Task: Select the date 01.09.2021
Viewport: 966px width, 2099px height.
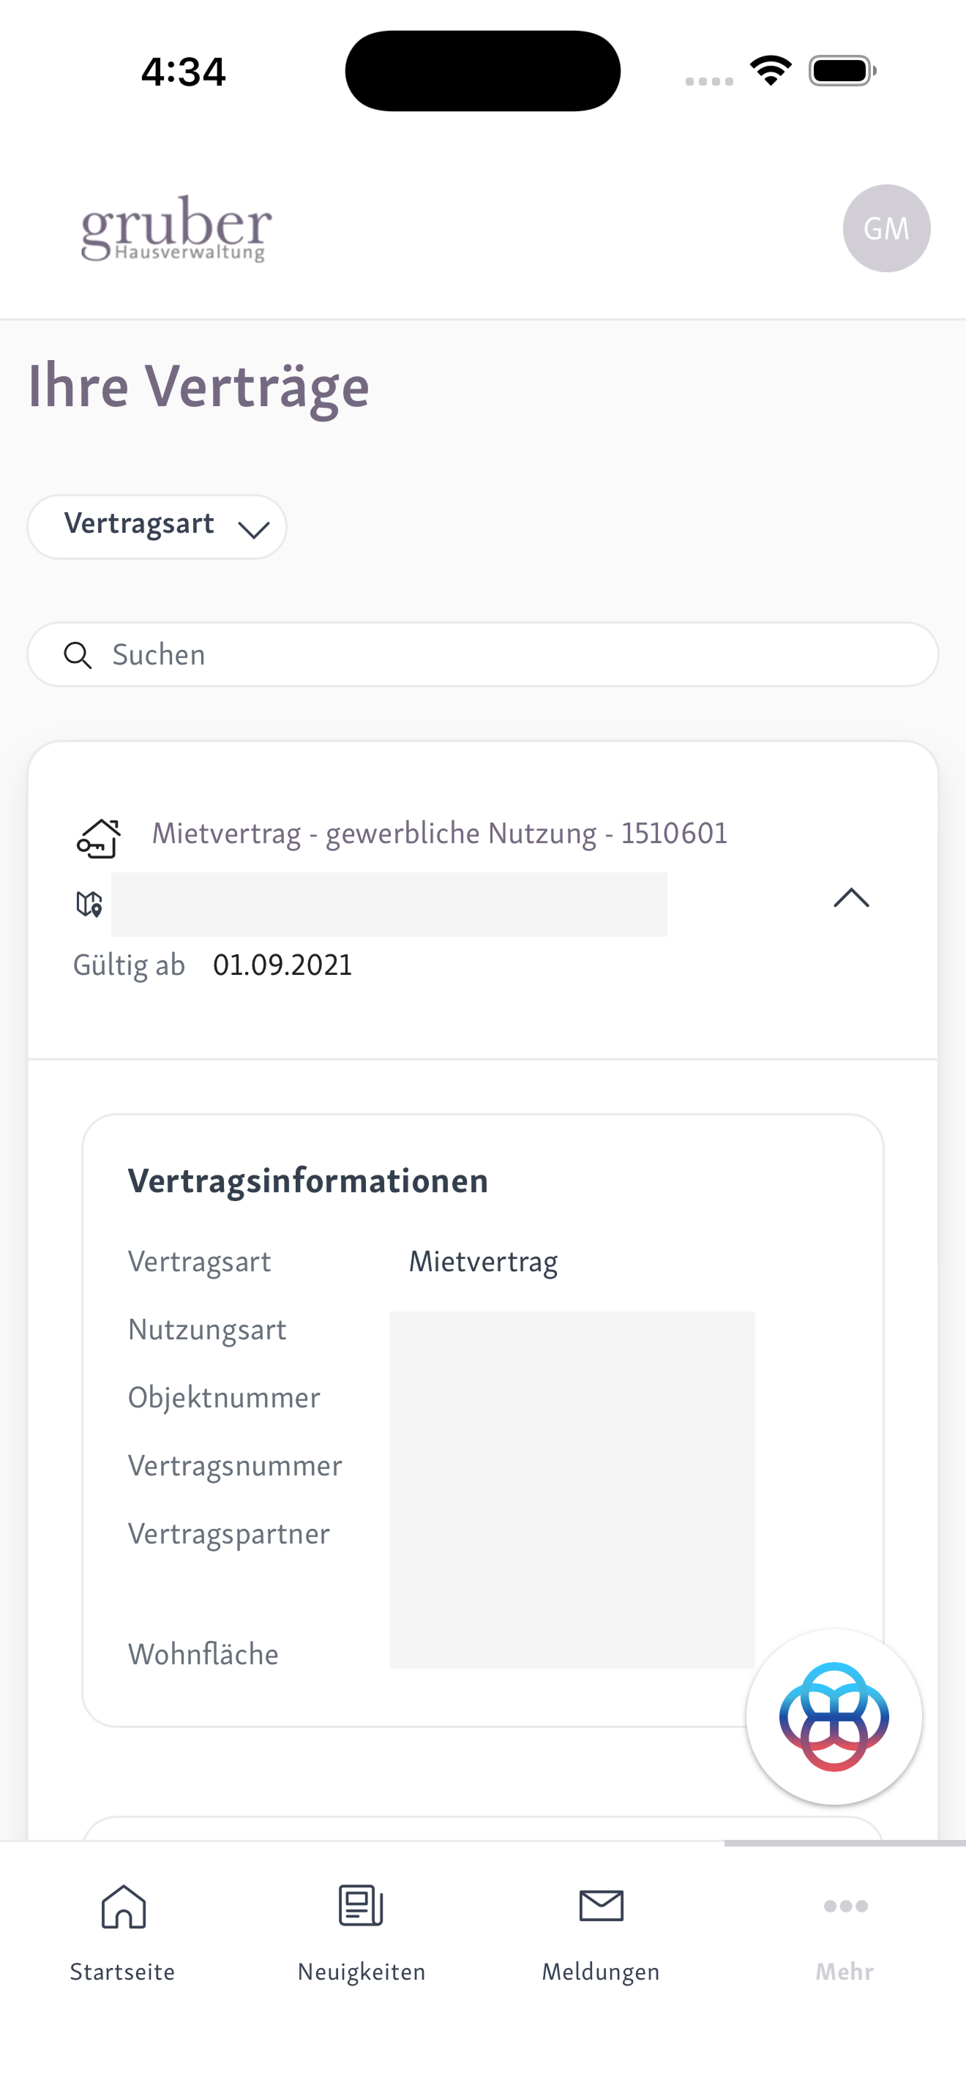Action: pyautogui.click(x=282, y=965)
